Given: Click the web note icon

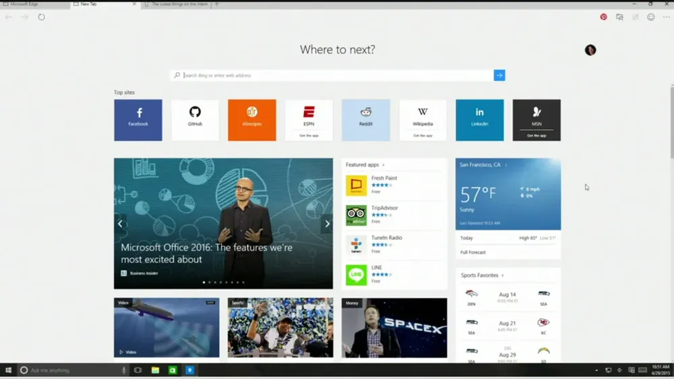Looking at the screenshot, I should [x=636, y=17].
